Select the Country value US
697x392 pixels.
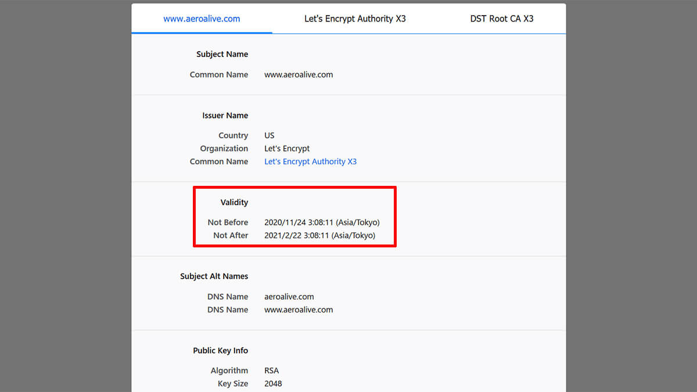(x=270, y=135)
